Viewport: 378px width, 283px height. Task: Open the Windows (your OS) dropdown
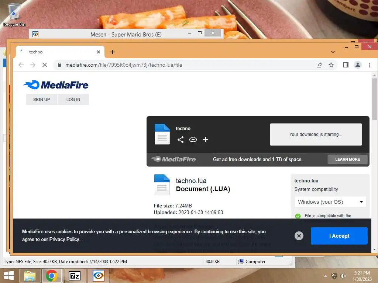[x=330, y=202]
